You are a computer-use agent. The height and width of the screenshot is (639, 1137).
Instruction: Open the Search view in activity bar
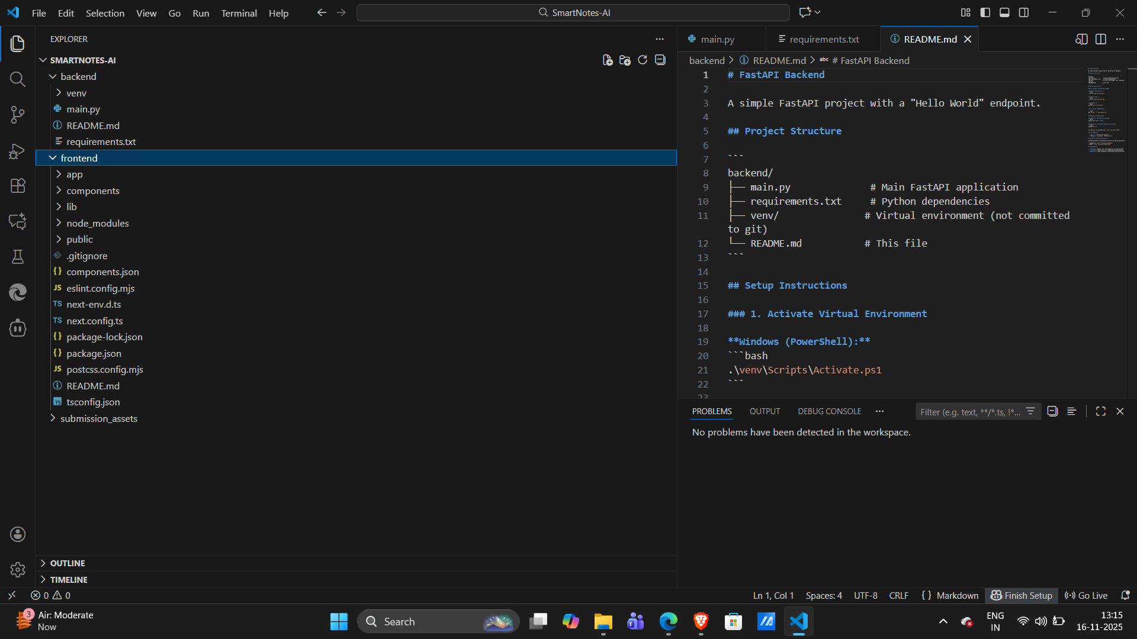pyautogui.click(x=17, y=79)
